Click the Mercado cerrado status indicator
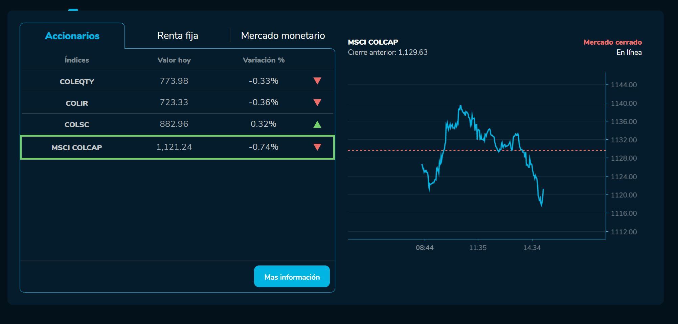Screen dimensions: 678x324 612,42
